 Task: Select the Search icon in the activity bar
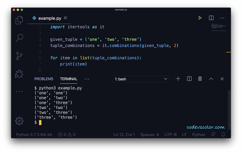[19, 38]
